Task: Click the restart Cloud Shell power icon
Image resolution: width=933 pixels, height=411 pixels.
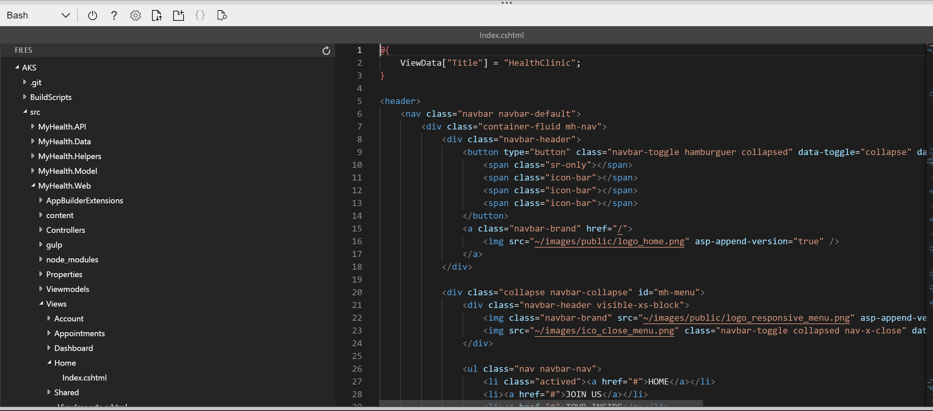Action: 92,15
